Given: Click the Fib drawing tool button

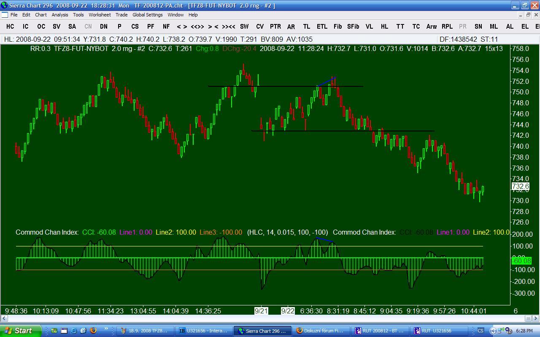Looking at the screenshot, I should point(337,26).
